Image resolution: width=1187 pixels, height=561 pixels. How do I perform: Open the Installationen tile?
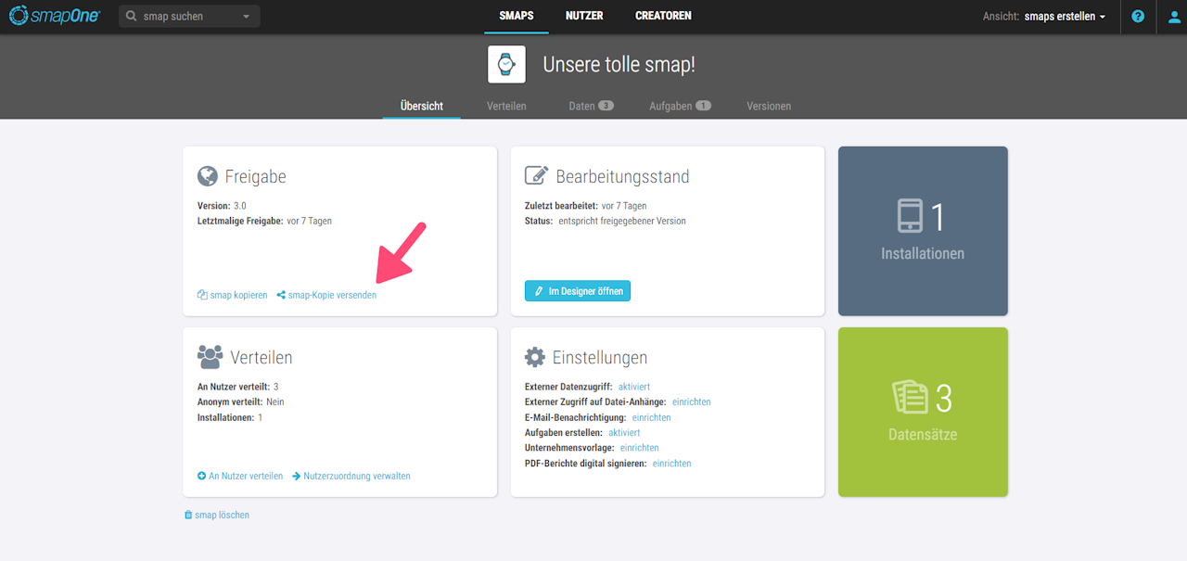(923, 231)
